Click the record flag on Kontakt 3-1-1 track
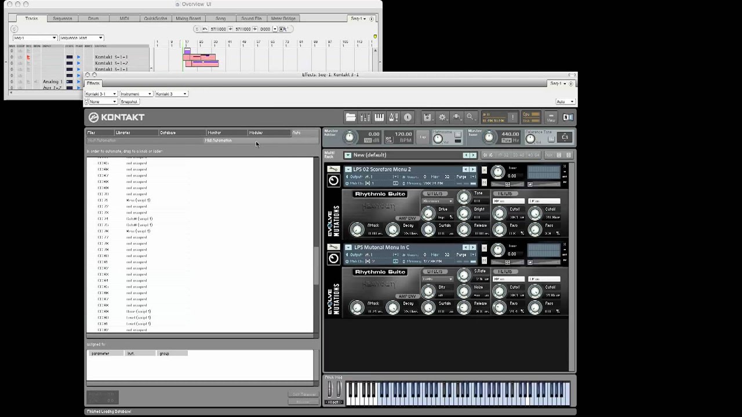Viewport: 742px width, 417px height. pos(28,57)
